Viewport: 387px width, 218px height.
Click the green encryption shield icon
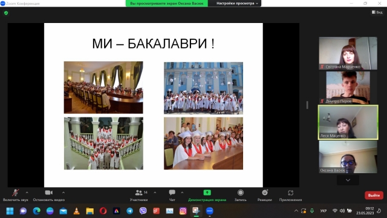coord(6,13)
